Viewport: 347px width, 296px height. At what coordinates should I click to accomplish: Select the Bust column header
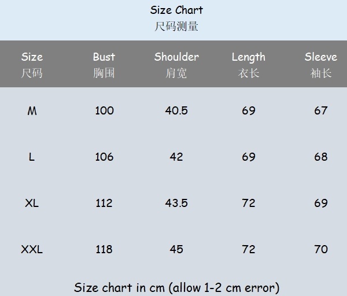coord(104,57)
